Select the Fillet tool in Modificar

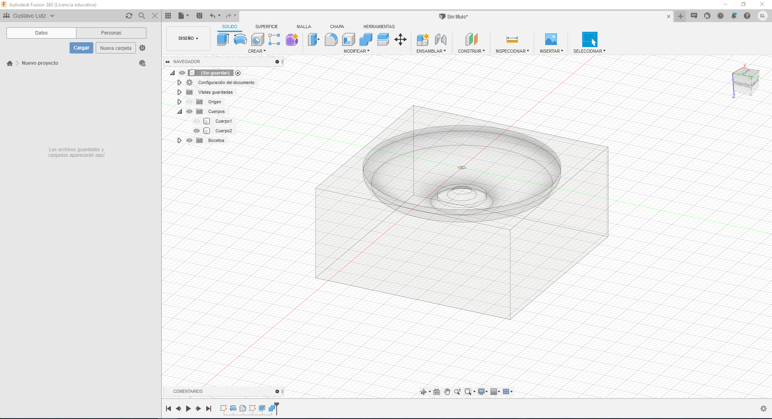click(x=331, y=39)
